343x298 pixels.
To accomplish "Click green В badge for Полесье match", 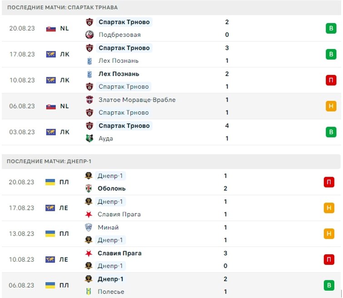I will pos(329,285).
